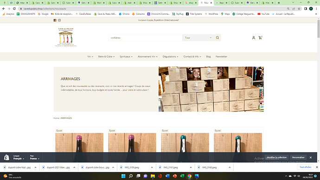The image size is (320, 180).
Task: Expand the Spiritueux menu
Action: pyautogui.click(x=126, y=57)
